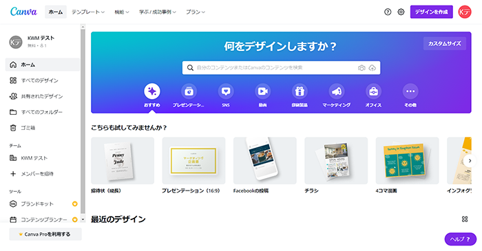Open すべてのデザイン in sidebar

(x=43, y=80)
